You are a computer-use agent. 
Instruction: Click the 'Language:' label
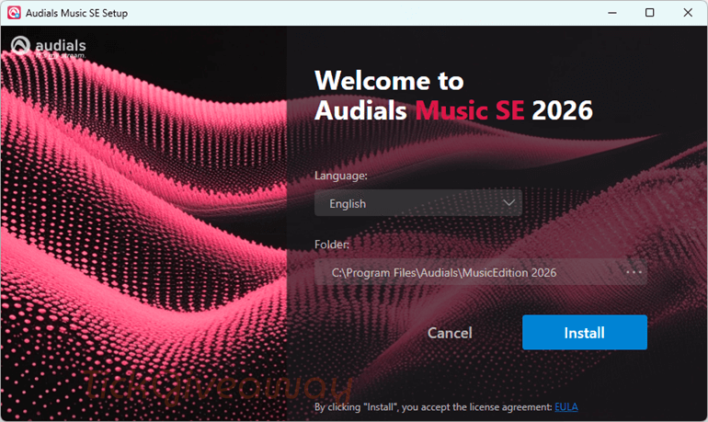click(341, 176)
